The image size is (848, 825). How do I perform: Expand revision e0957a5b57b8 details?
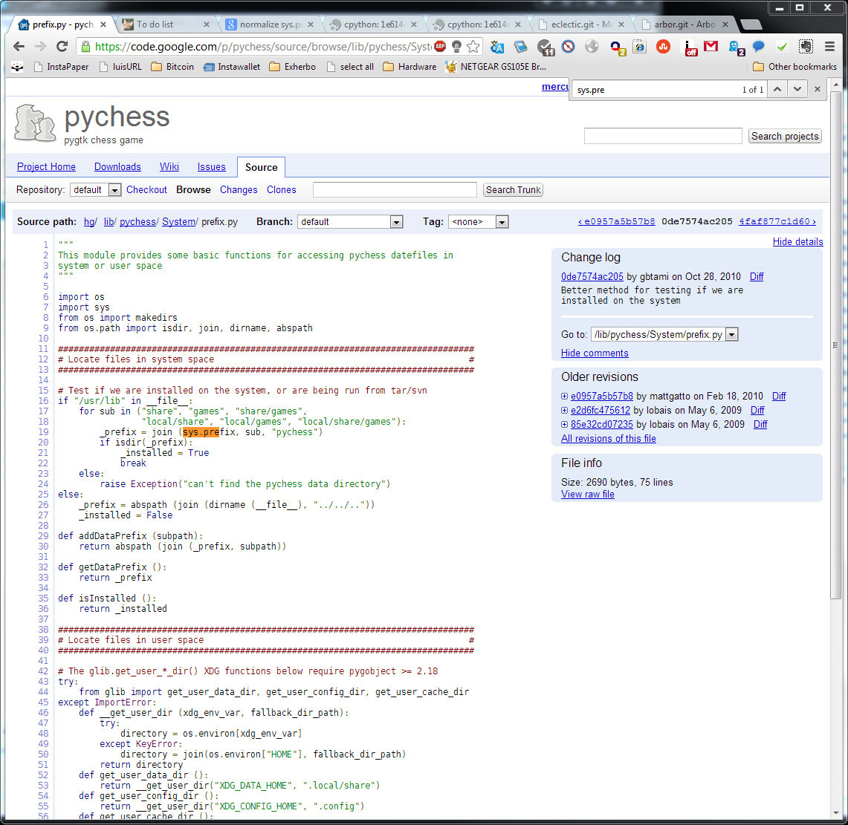[565, 397]
